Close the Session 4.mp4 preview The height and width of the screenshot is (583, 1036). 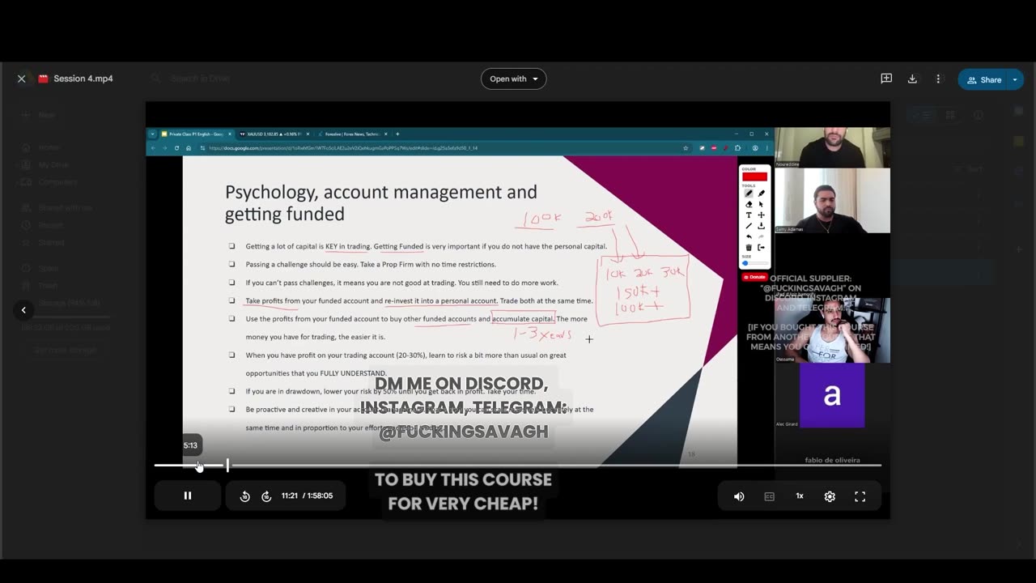coord(21,79)
